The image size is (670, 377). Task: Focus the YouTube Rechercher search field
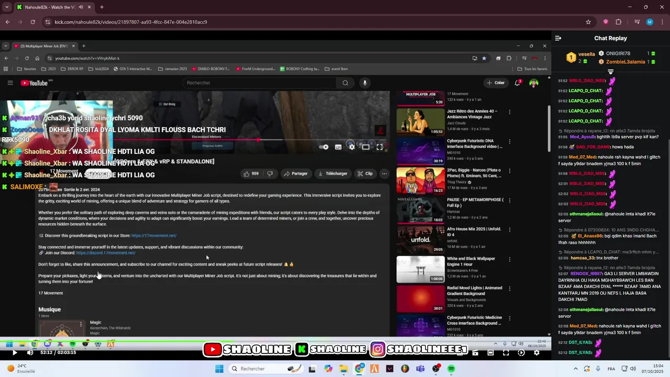[259, 83]
